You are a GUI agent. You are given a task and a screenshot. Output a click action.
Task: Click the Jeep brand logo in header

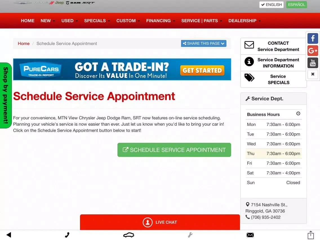(59, 3)
